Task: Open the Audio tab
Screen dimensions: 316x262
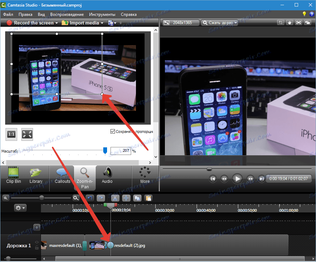Action: [107, 176]
